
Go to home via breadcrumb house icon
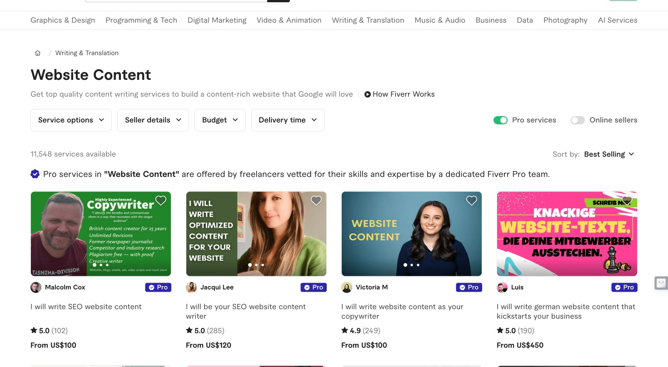pos(38,53)
